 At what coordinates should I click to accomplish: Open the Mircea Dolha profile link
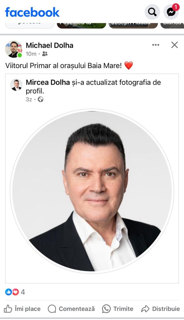pos(48,82)
